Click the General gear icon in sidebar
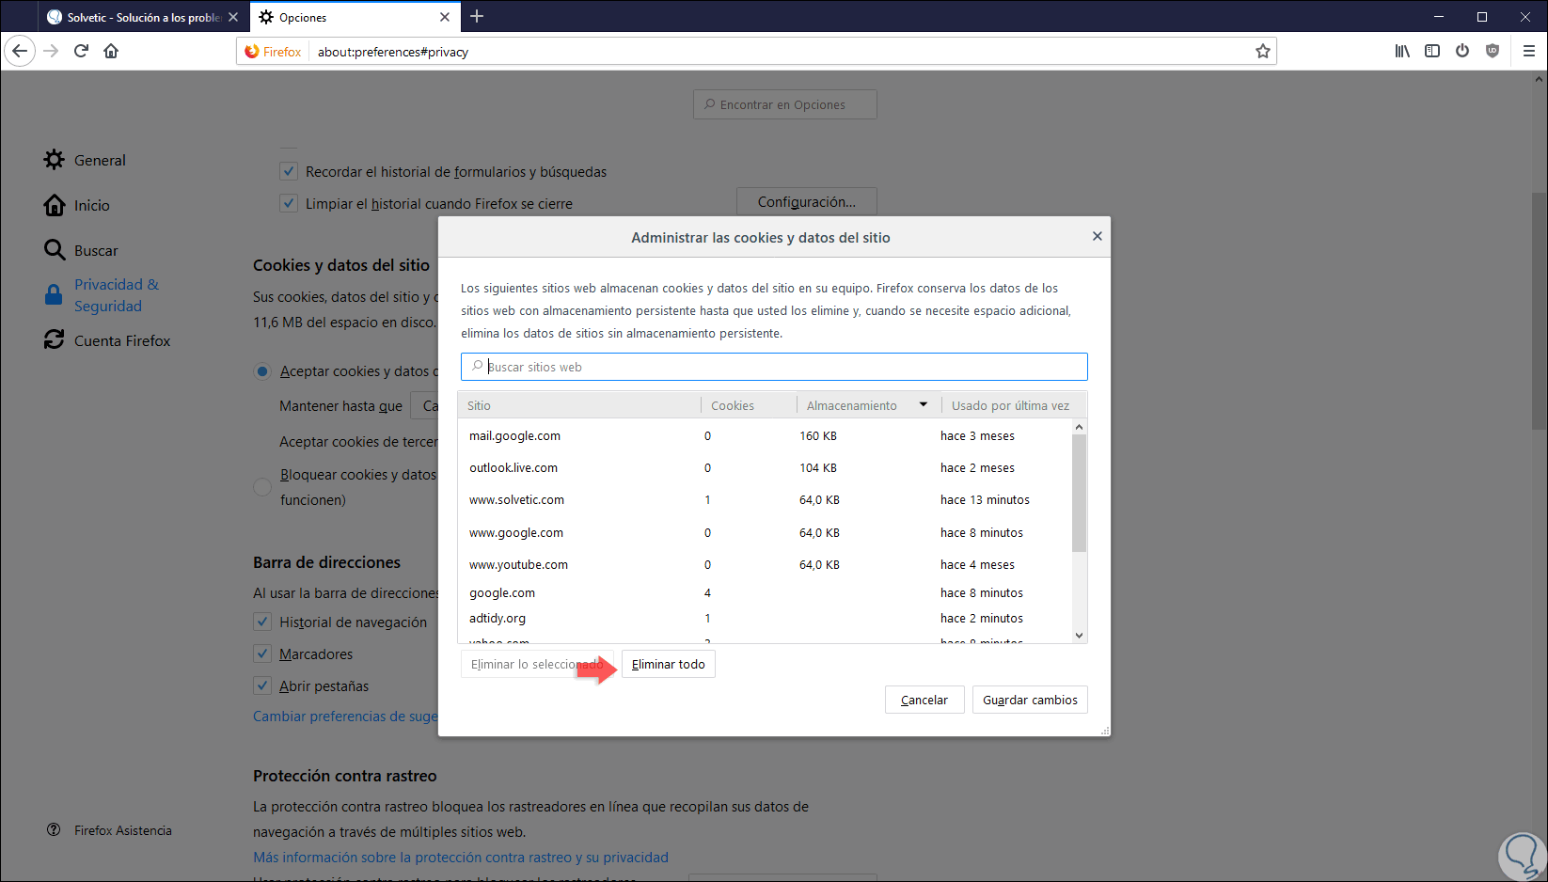This screenshot has height=882, width=1548. pyautogui.click(x=55, y=160)
